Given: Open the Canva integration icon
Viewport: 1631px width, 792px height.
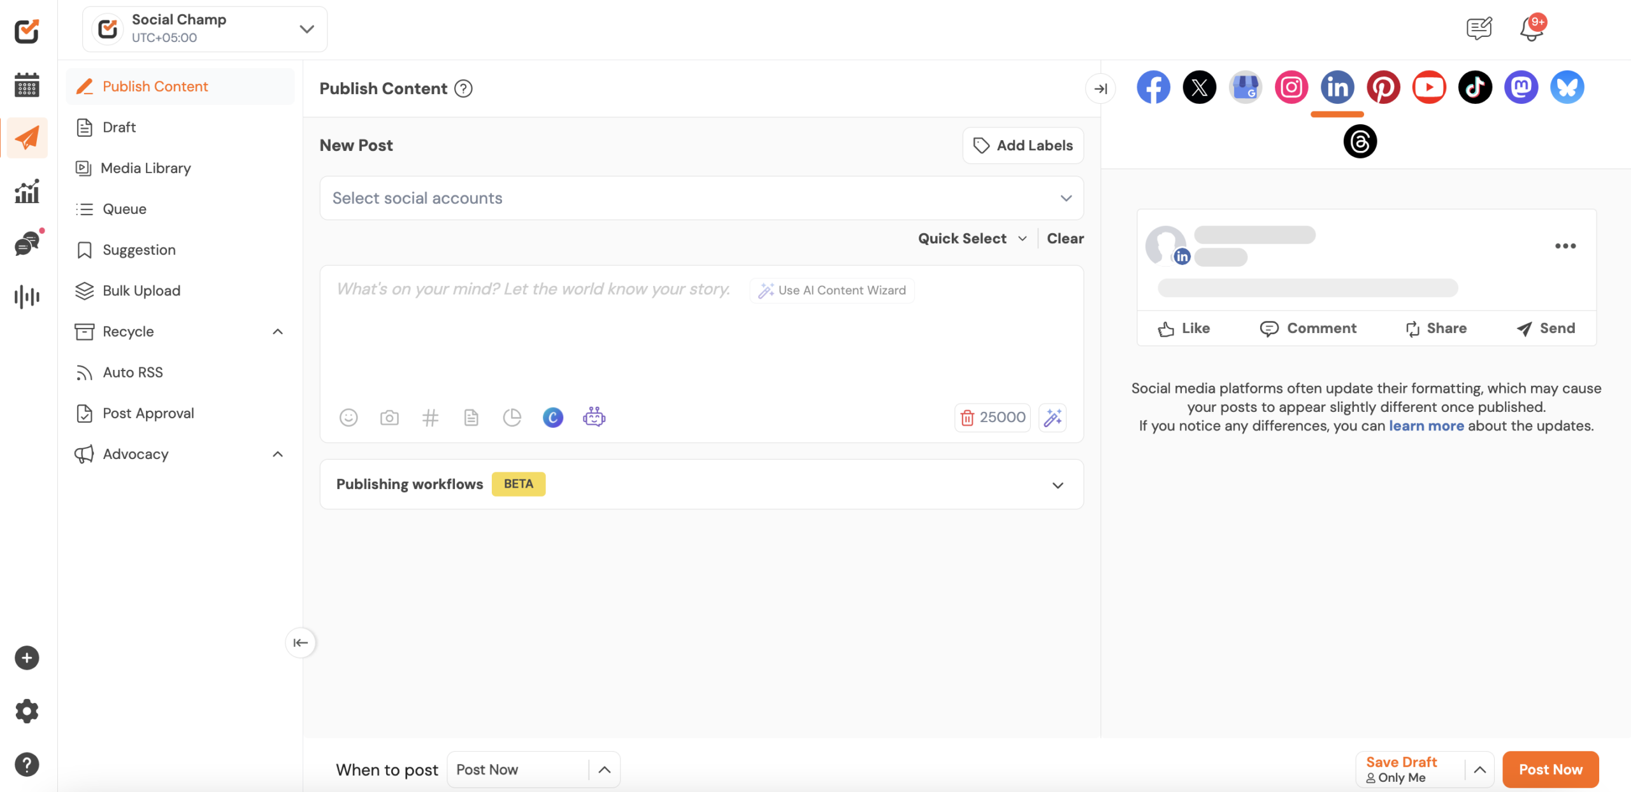Looking at the screenshot, I should pos(552,418).
